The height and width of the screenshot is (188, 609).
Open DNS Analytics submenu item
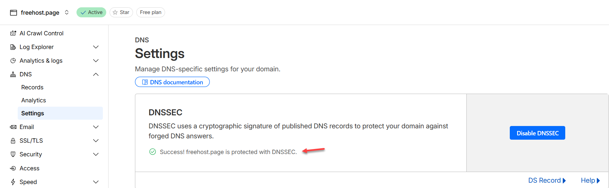click(x=34, y=100)
